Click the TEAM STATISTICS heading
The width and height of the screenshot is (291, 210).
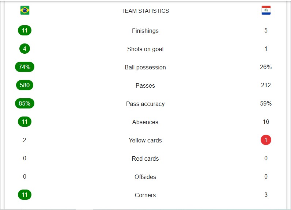[145, 11]
